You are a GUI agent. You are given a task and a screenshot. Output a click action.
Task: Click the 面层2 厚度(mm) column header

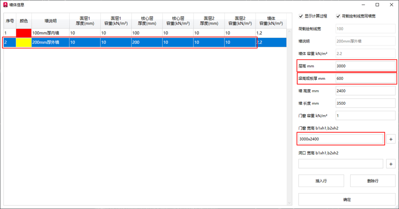coord(209,21)
